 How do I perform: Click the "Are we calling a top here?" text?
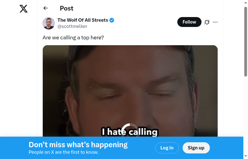coord(73,38)
